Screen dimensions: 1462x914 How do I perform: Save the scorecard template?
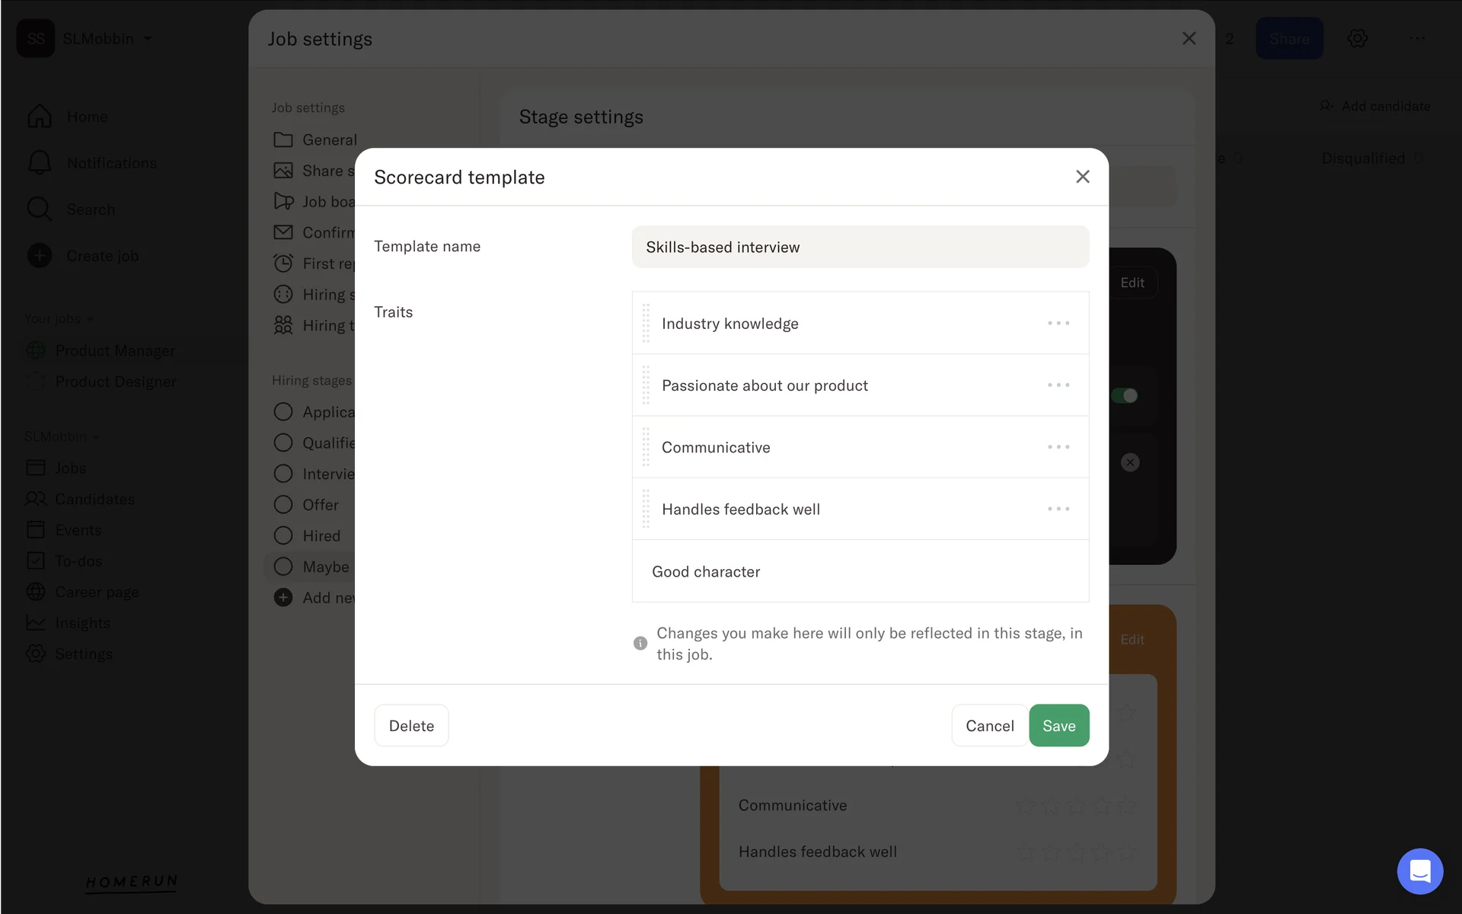pos(1058,726)
